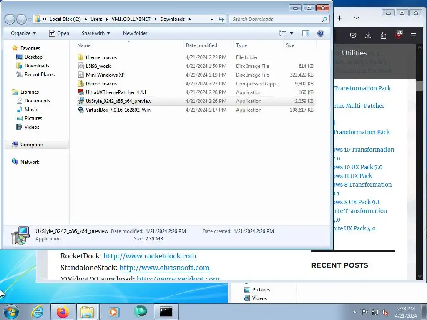Image resolution: width=427 pixels, height=320 pixels.
Task: Open view options dropdown arrow
Action: 291,33
